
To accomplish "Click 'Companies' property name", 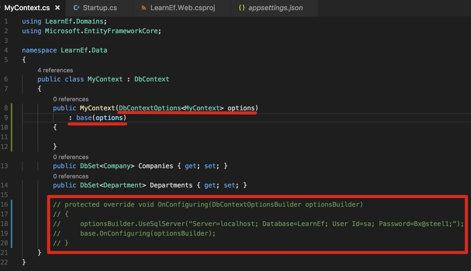I will click(x=156, y=166).
